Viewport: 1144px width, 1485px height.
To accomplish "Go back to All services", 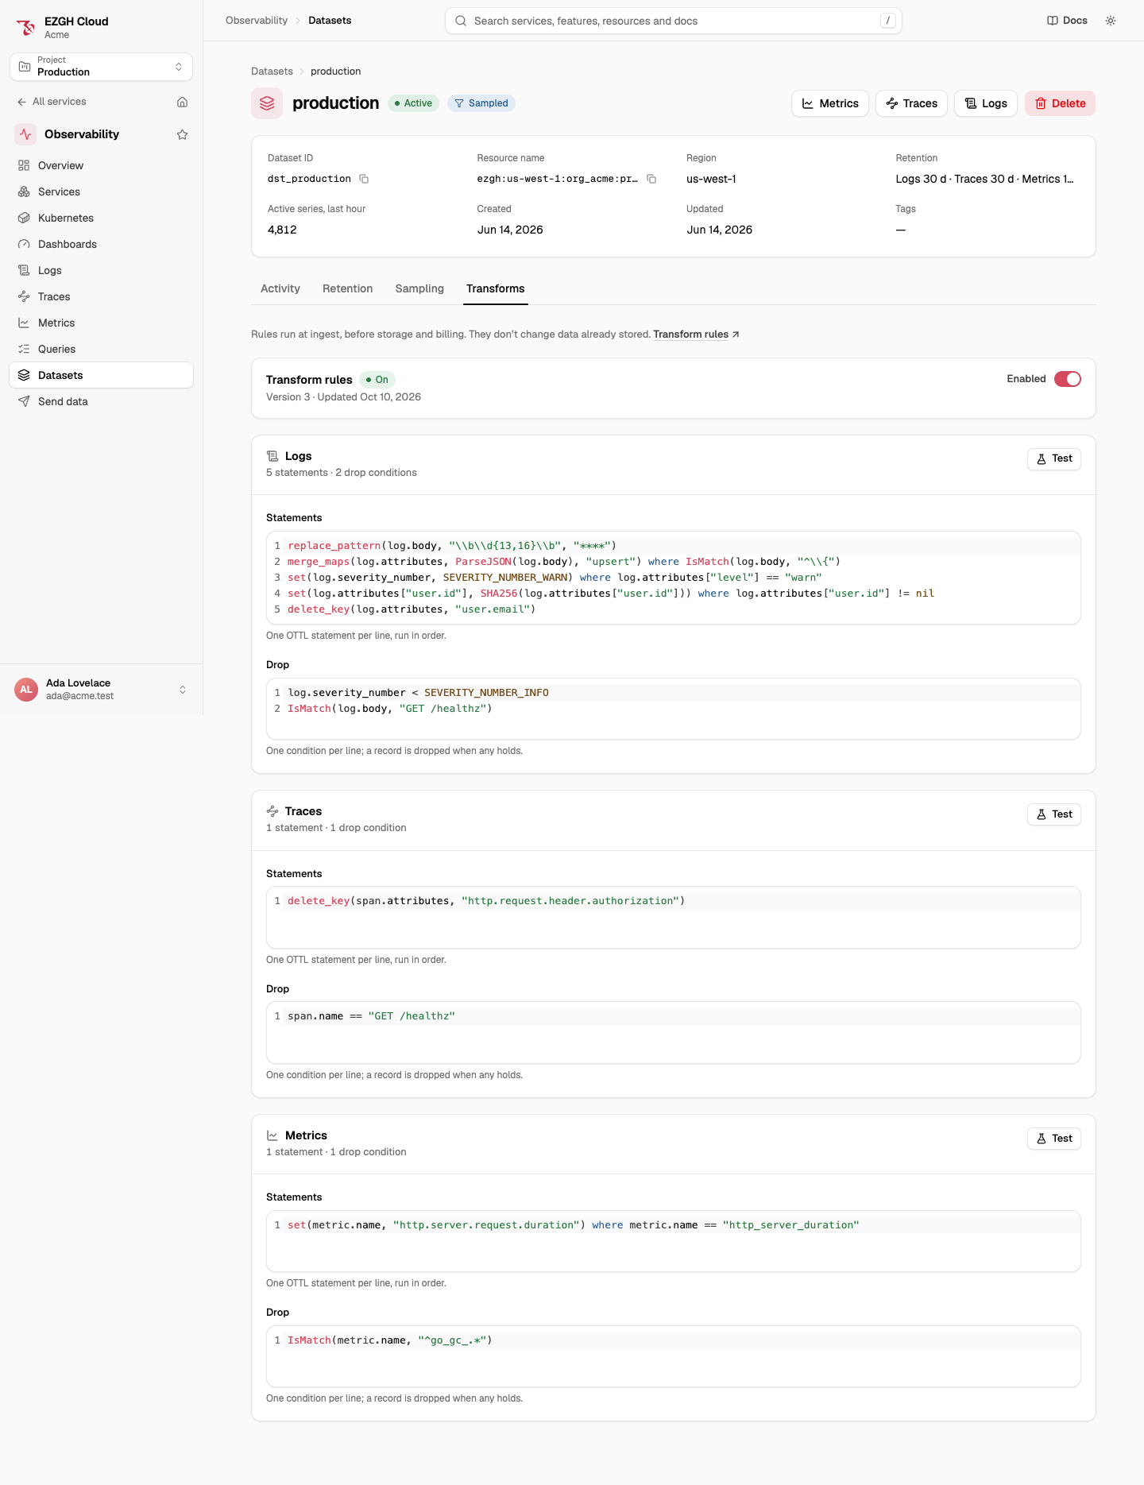I will 52,102.
